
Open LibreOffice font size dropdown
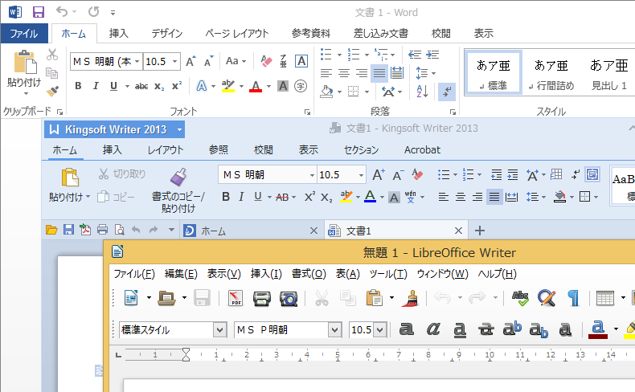click(x=380, y=330)
